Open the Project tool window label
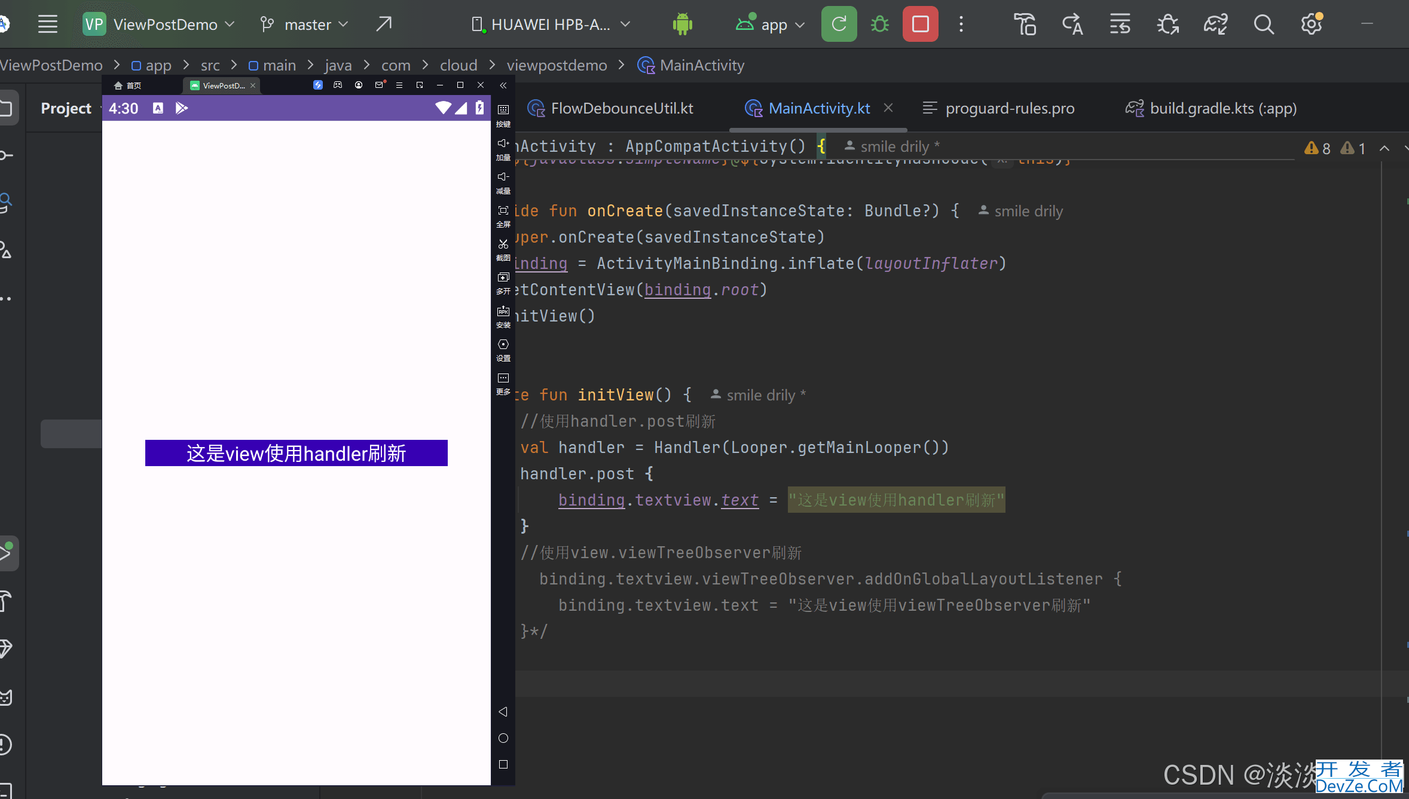 coord(66,108)
